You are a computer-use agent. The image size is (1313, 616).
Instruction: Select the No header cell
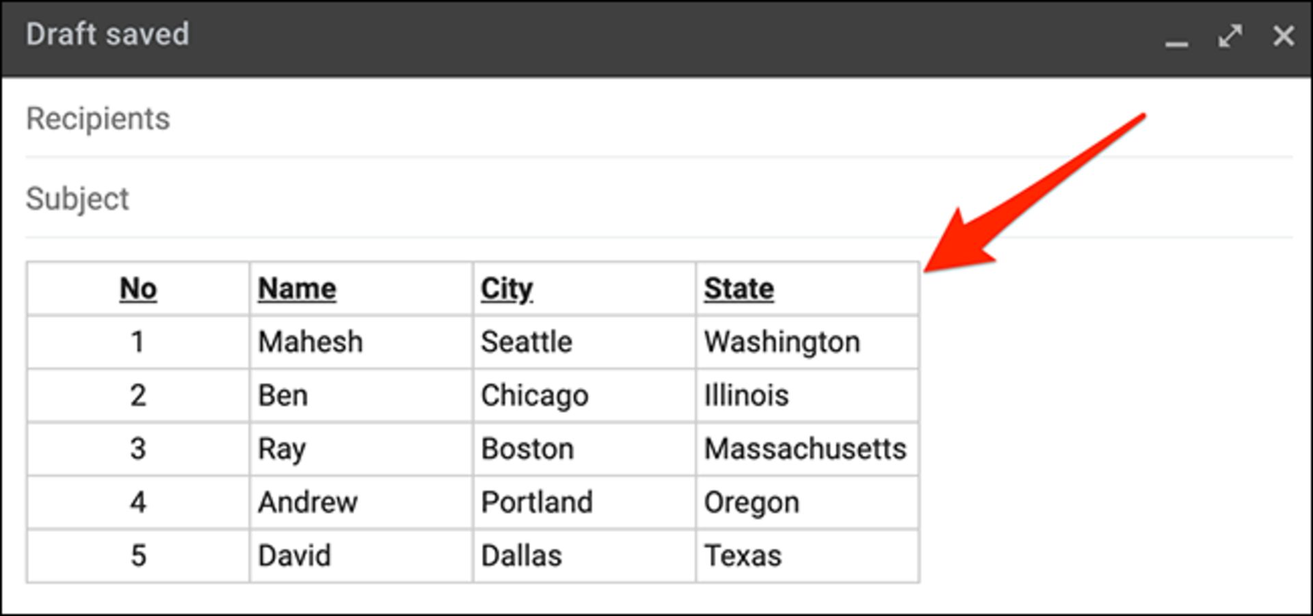point(138,289)
